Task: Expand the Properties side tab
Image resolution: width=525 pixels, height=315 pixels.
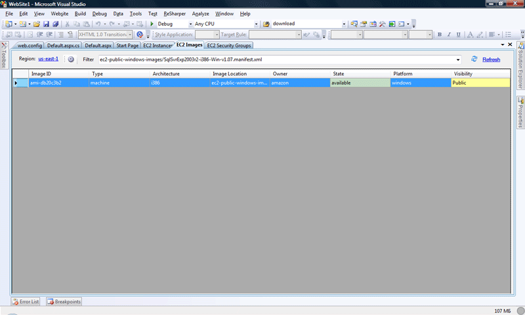Action: (520, 112)
